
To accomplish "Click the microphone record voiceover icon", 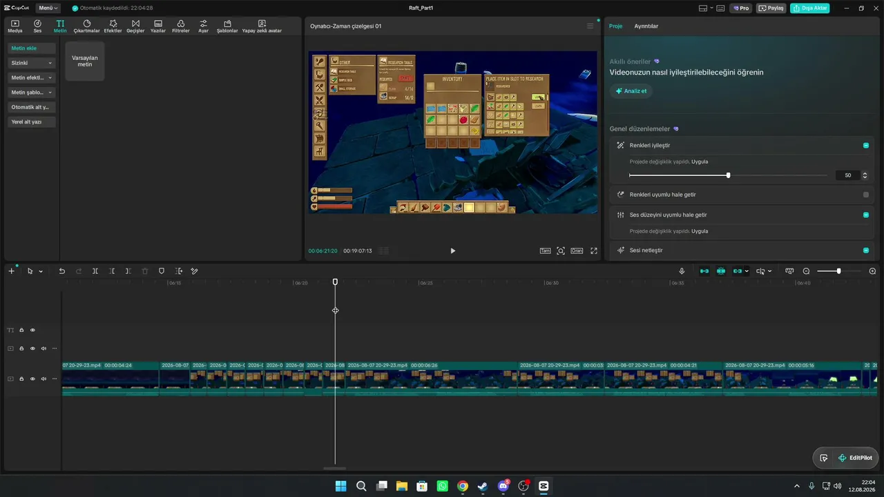I will pos(682,271).
